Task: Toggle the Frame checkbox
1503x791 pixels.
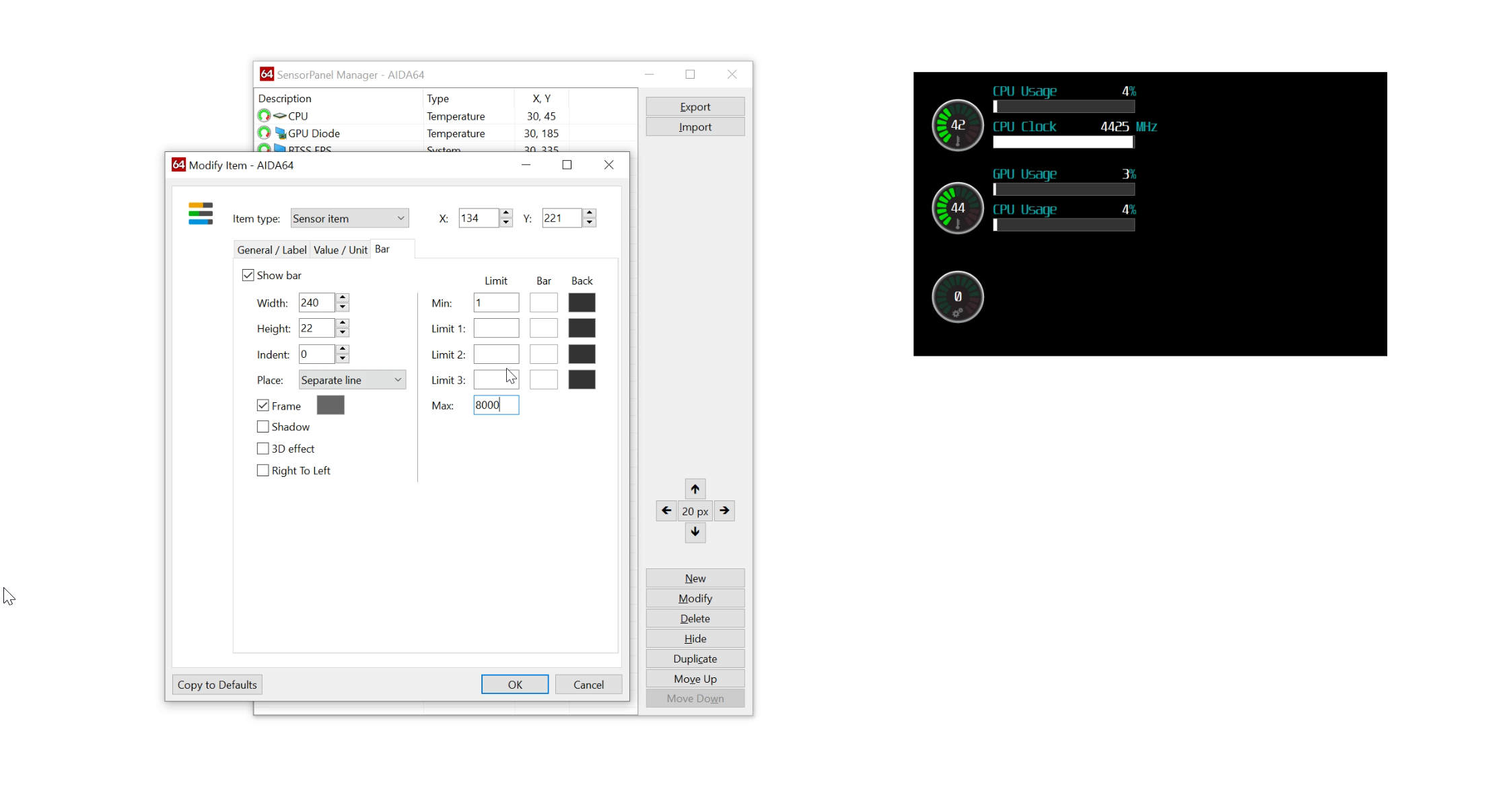Action: coord(263,406)
